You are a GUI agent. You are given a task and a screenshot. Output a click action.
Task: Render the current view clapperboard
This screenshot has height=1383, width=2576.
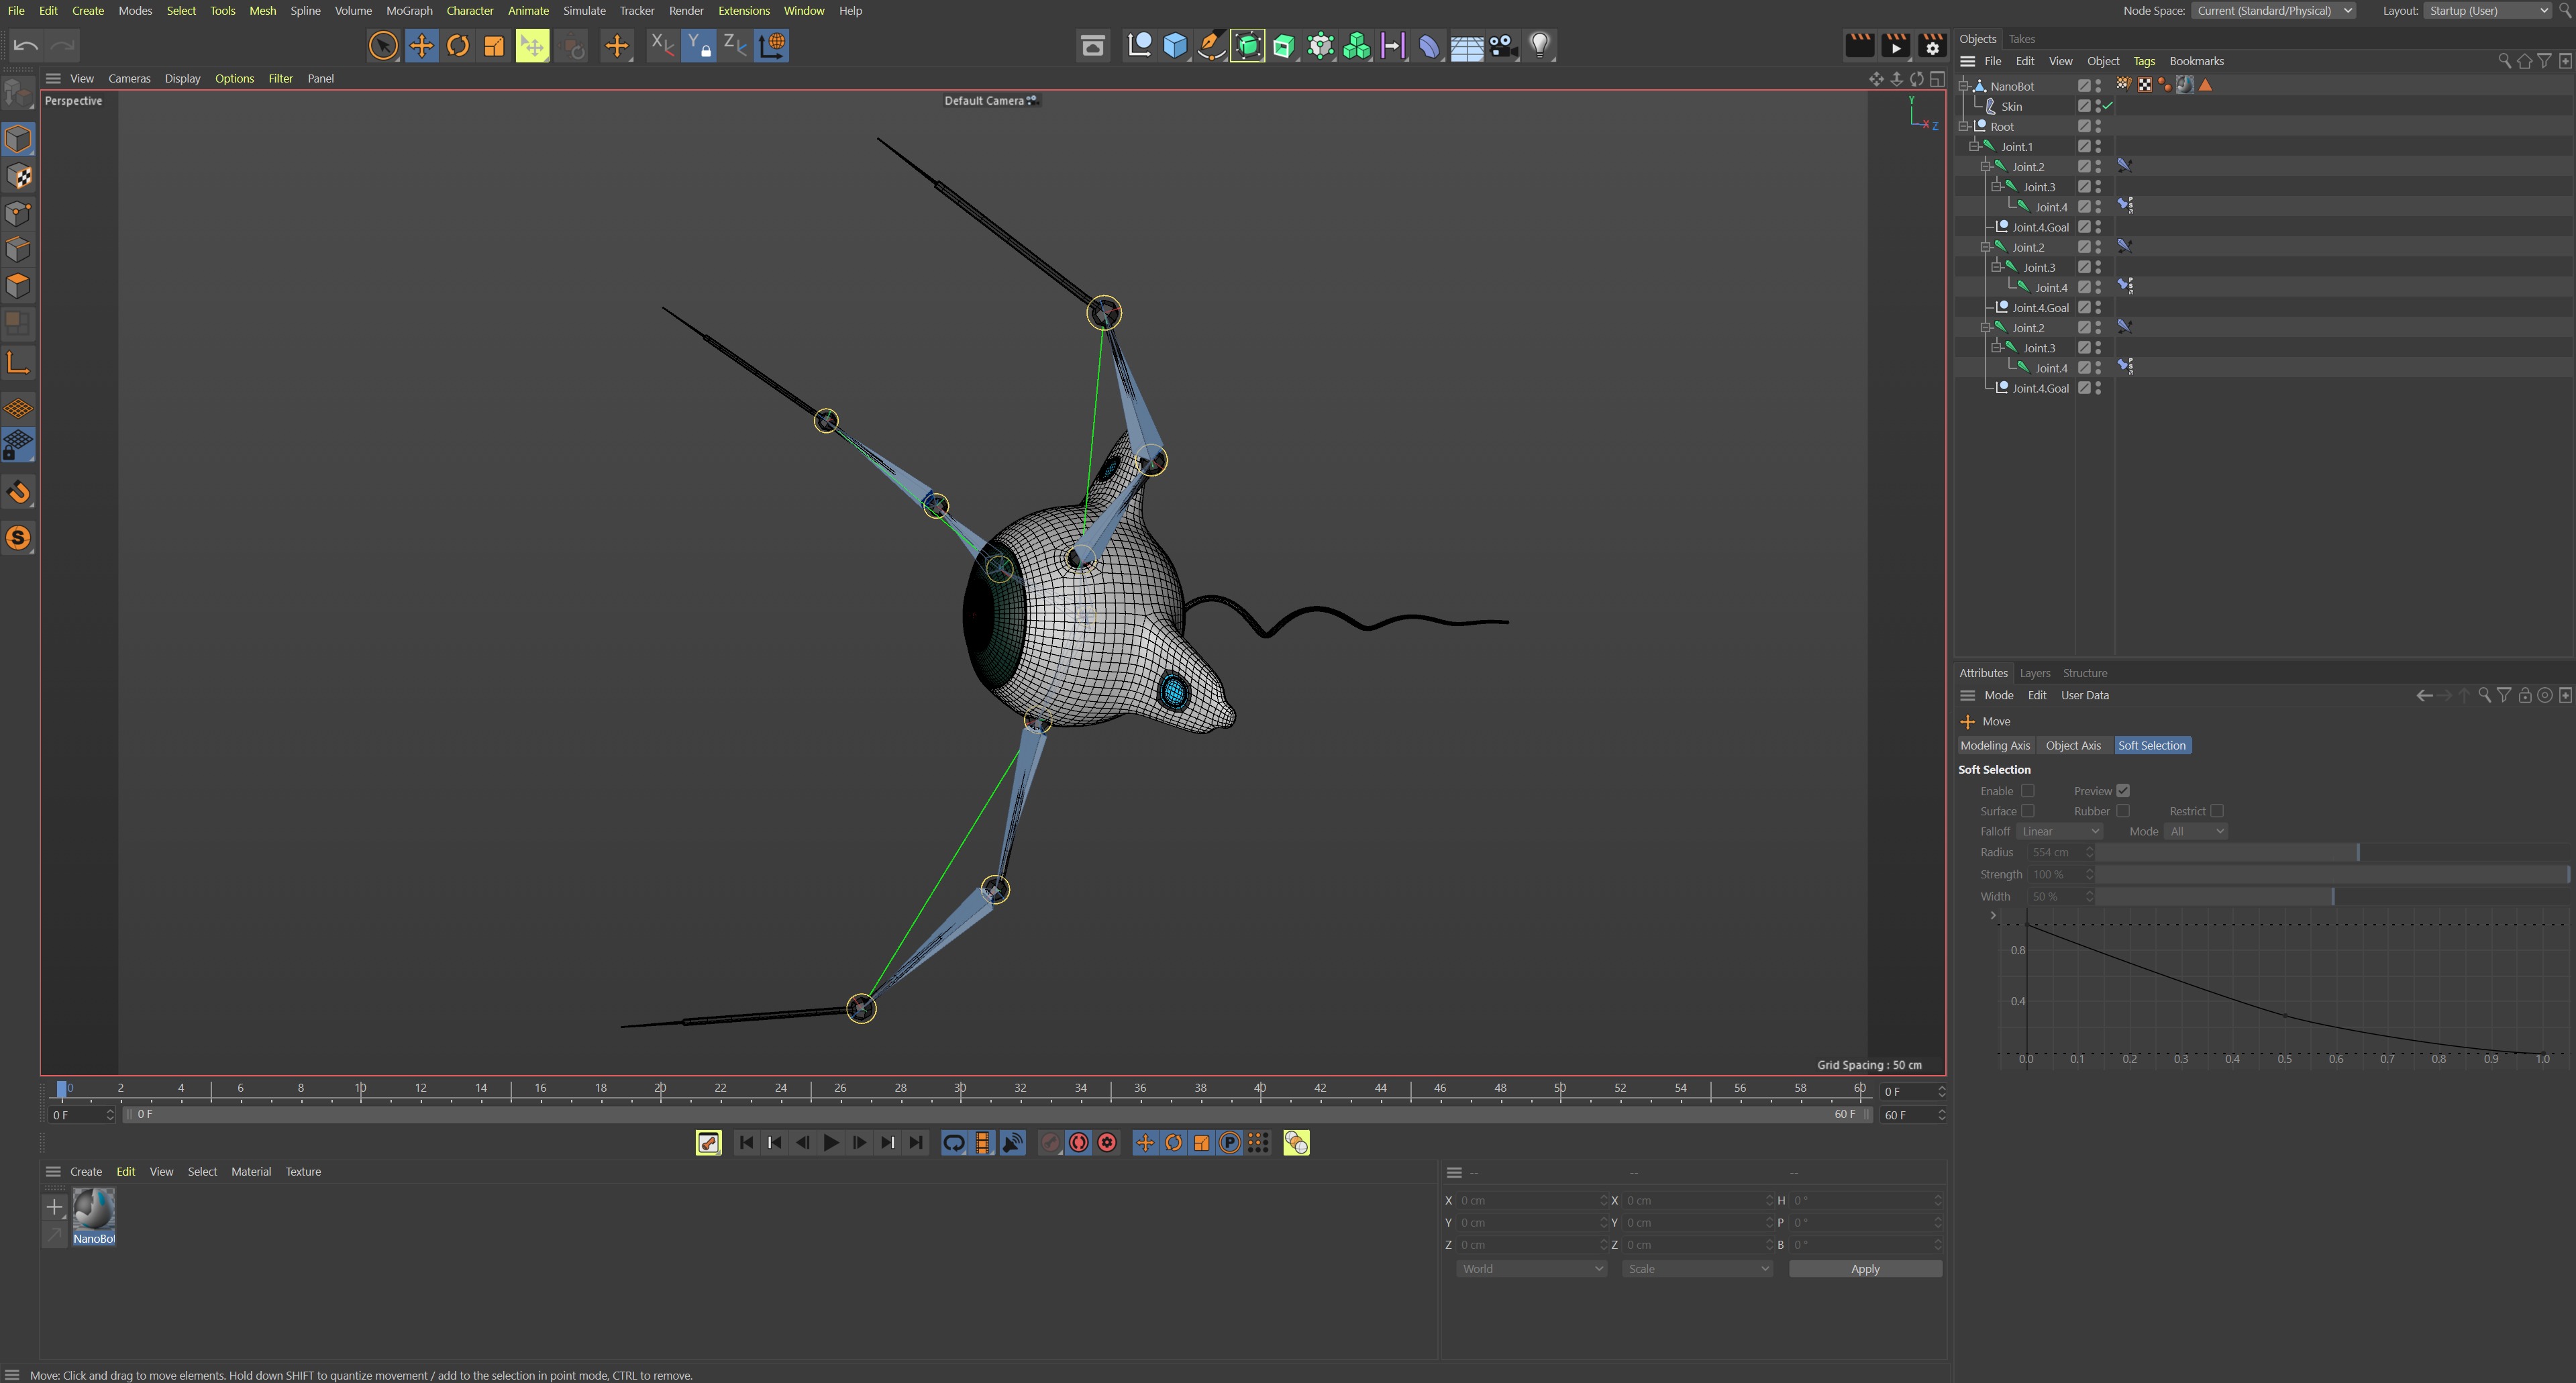pyautogui.click(x=1859, y=45)
